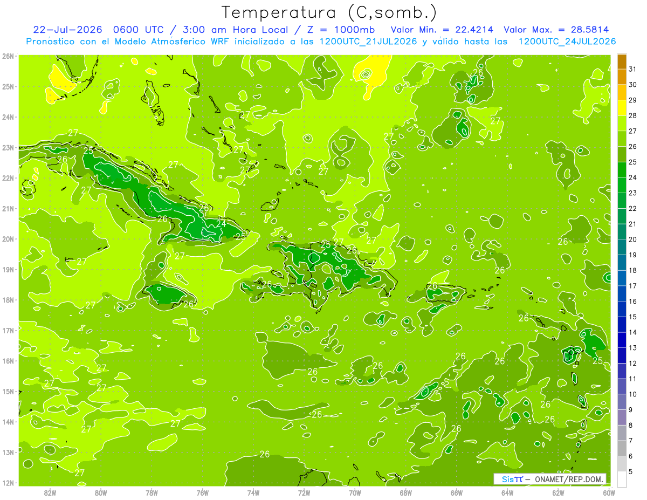The width and height of the screenshot is (647, 500).
Task: Click the "13" label in the color legend
Action: pyautogui.click(x=633, y=347)
